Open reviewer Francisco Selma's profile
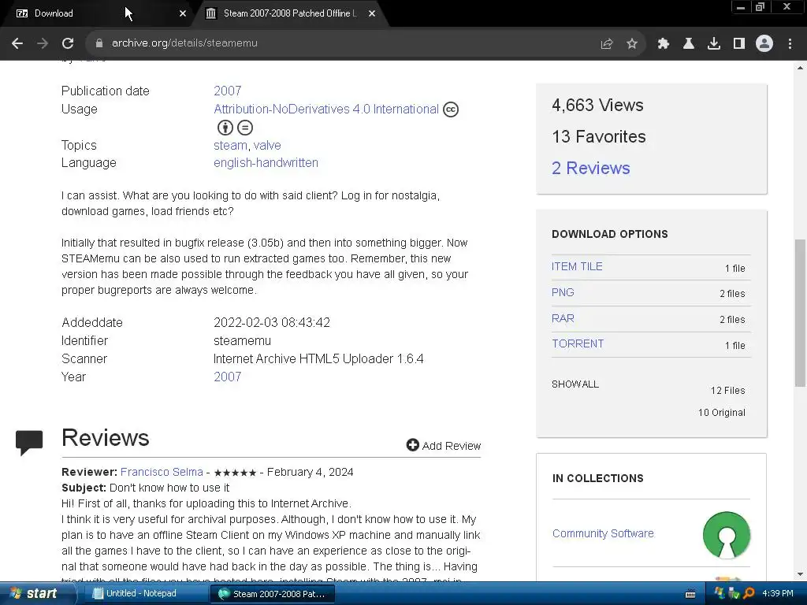The width and height of the screenshot is (807, 605). pyautogui.click(x=162, y=472)
